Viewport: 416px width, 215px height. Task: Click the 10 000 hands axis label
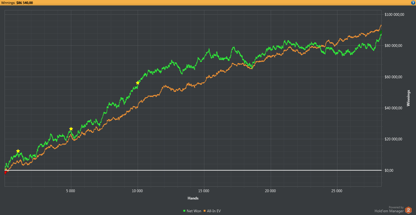137,191
